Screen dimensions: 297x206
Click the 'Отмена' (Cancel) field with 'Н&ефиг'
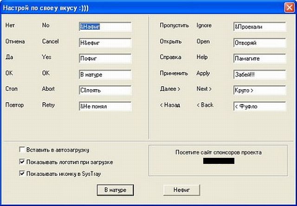105,43
